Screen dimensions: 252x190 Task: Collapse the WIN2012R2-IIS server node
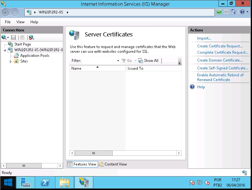pos(5,50)
